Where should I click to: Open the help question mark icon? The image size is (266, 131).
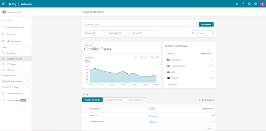243,4
